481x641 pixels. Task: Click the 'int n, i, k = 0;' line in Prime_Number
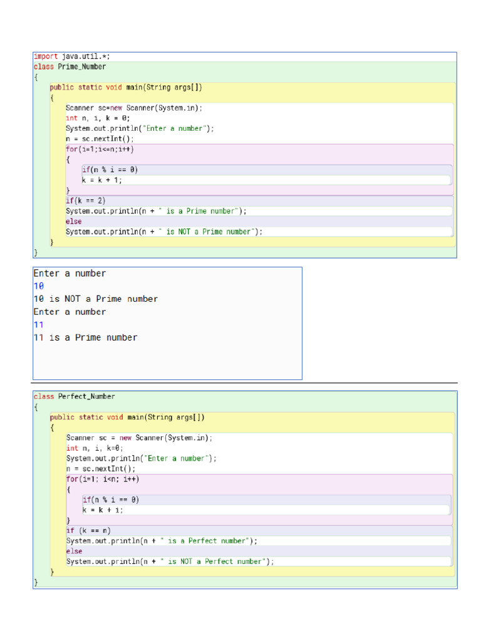(x=98, y=118)
